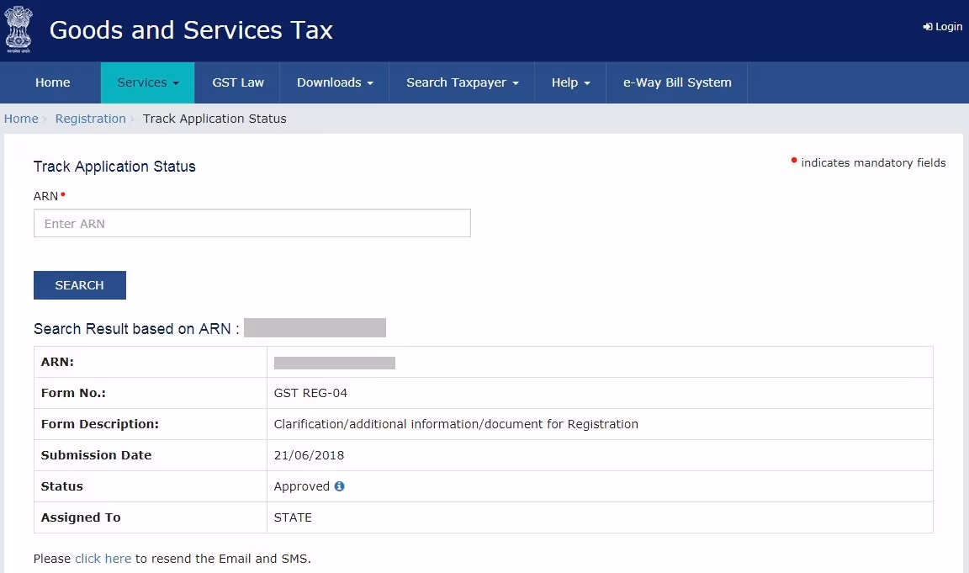
Task: Click the Track Application Status heading
Action: pos(114,167)
